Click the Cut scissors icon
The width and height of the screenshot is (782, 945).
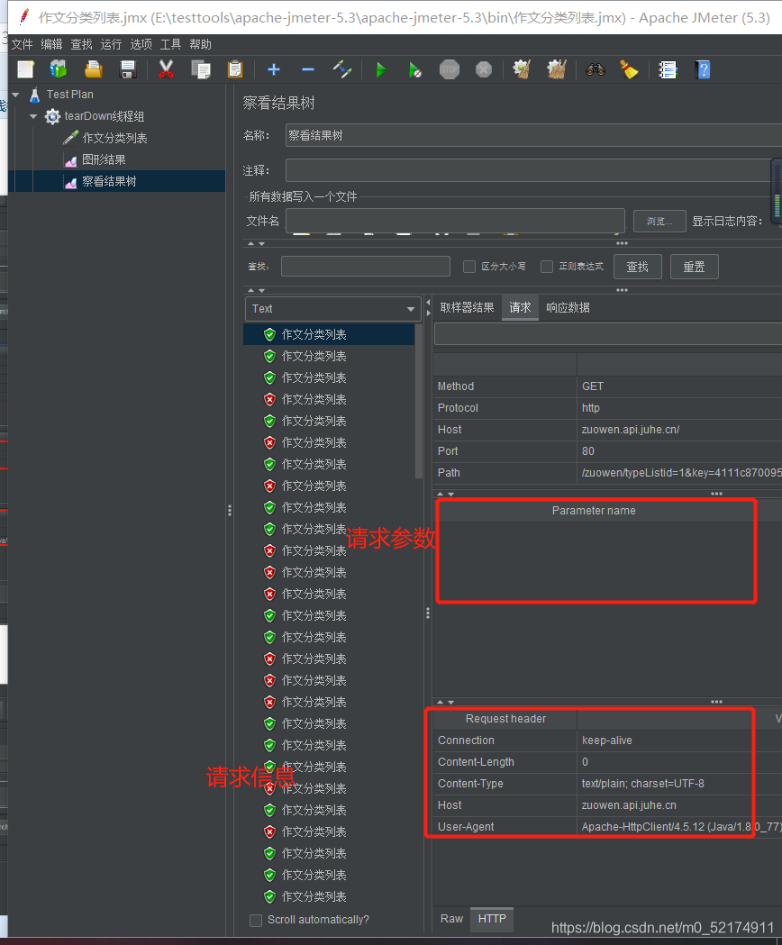tap(166, 69)
